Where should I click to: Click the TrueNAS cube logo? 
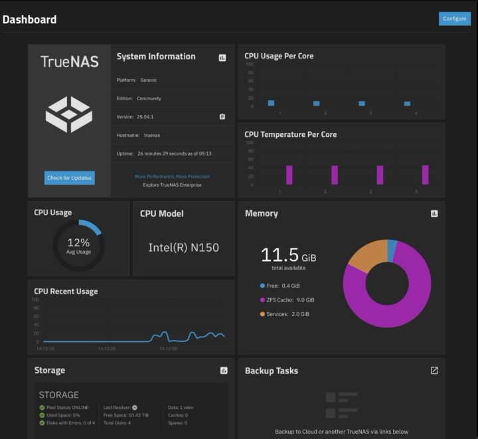point(69,114)
